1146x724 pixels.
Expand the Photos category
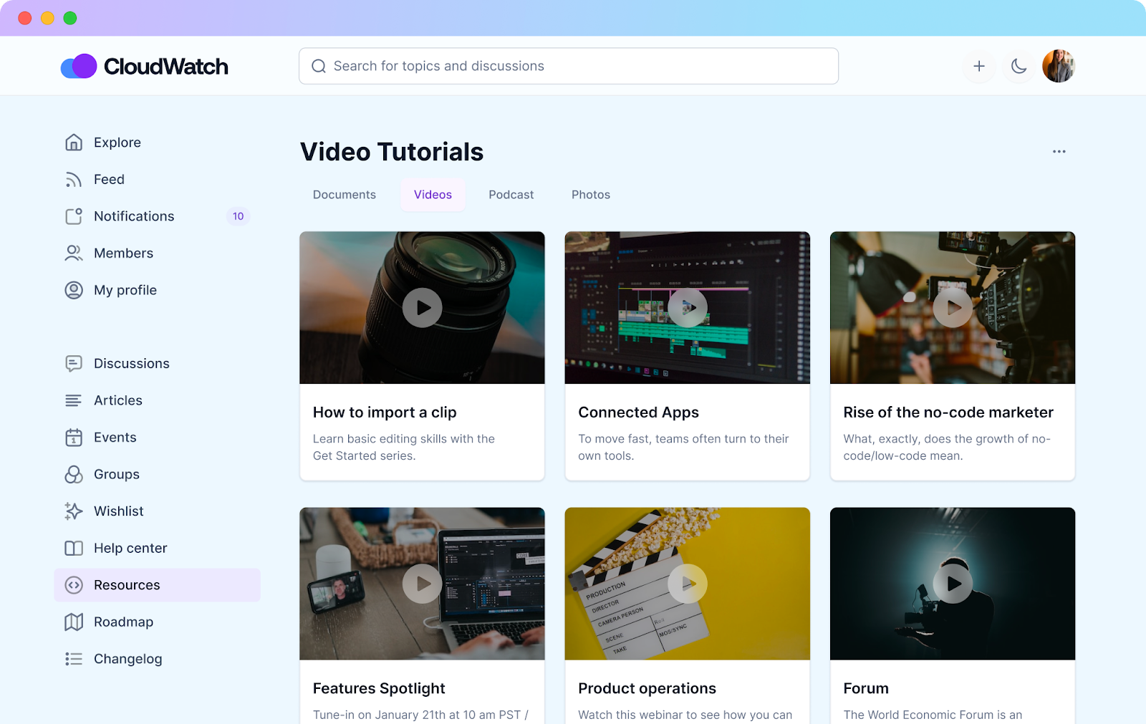pos(590,194)
